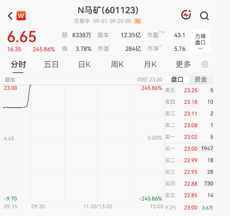Toggle to the 盘口 panel
This screenshot has width=230, height=216.
(177, 80)
